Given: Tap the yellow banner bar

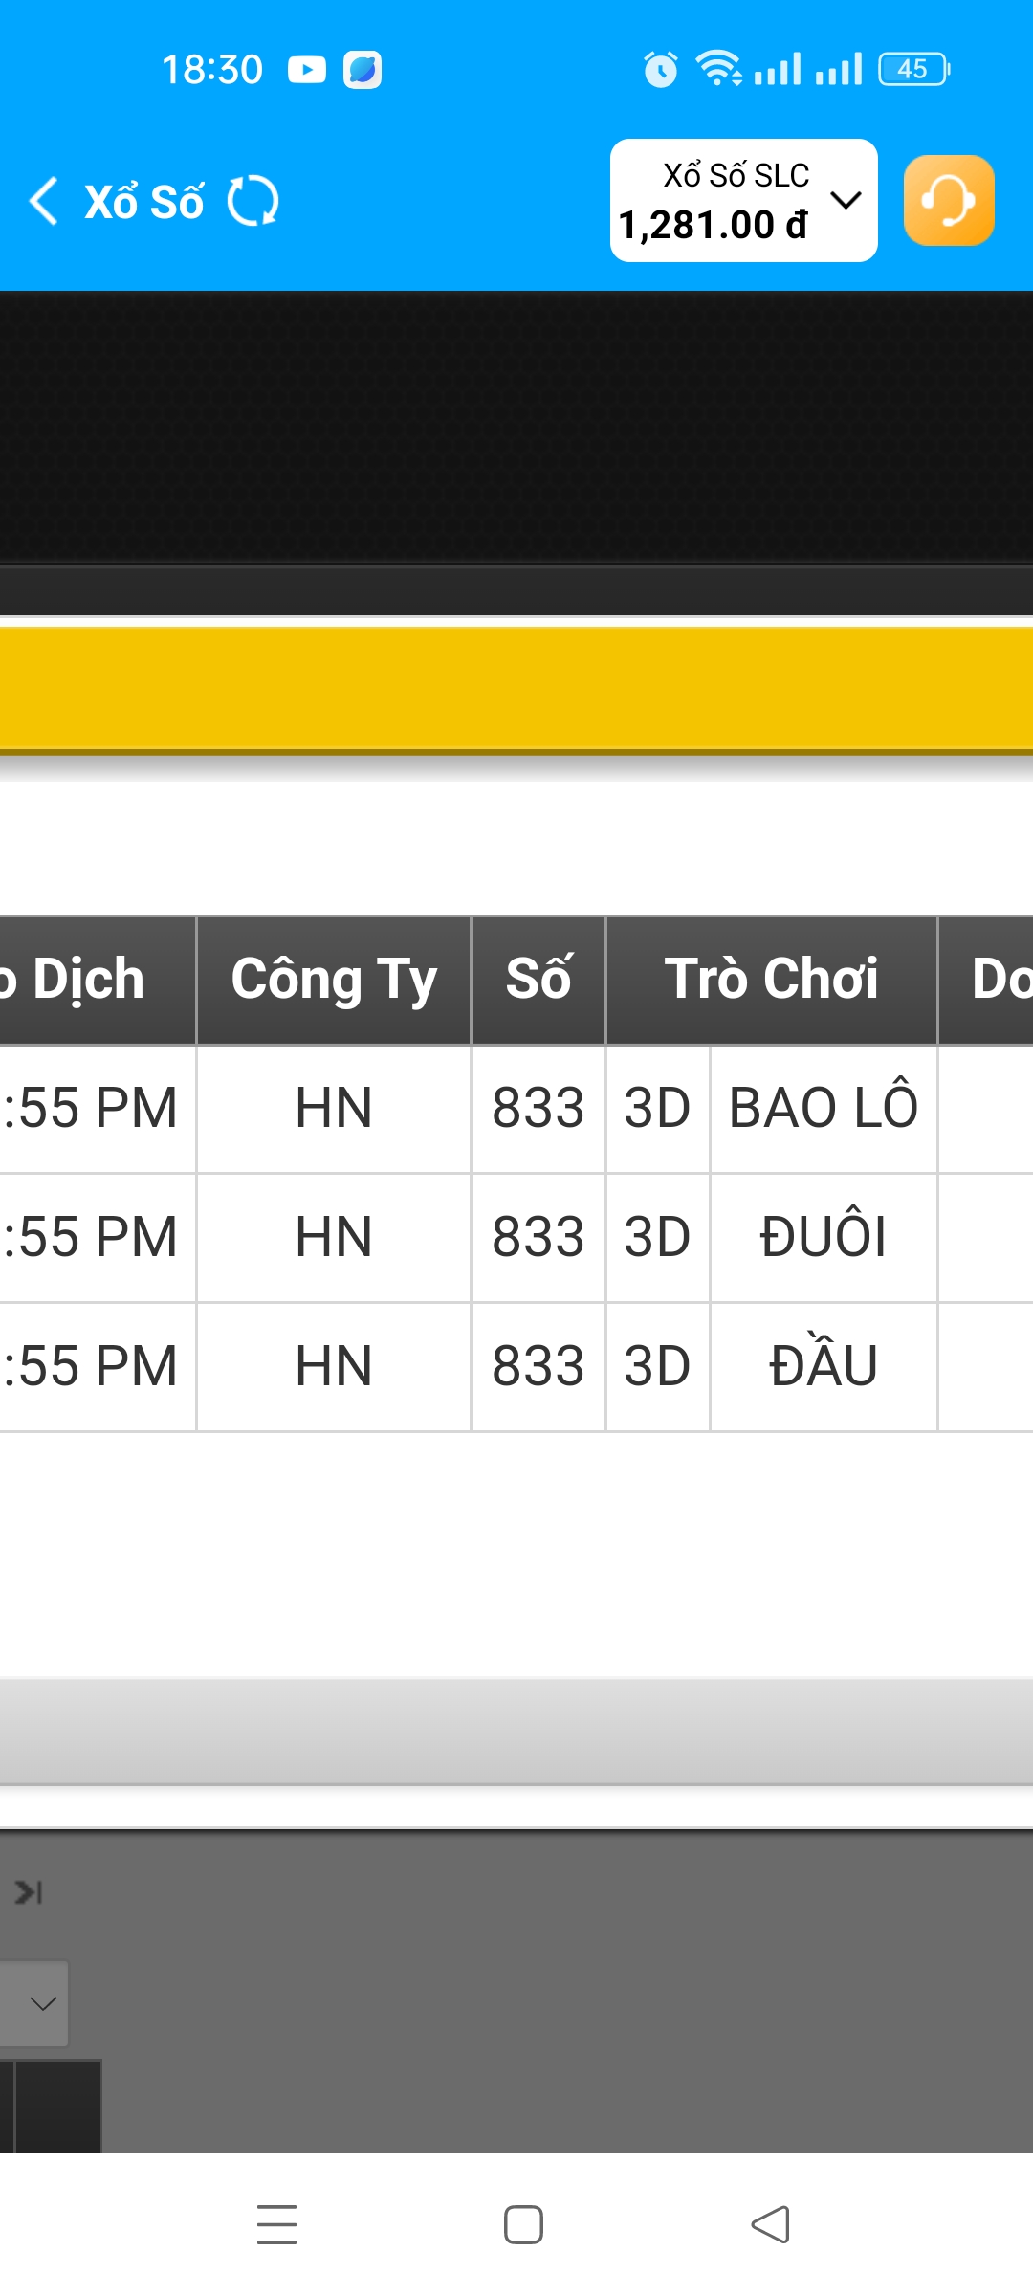Looking at the screenshot, I should click(516, 689).
